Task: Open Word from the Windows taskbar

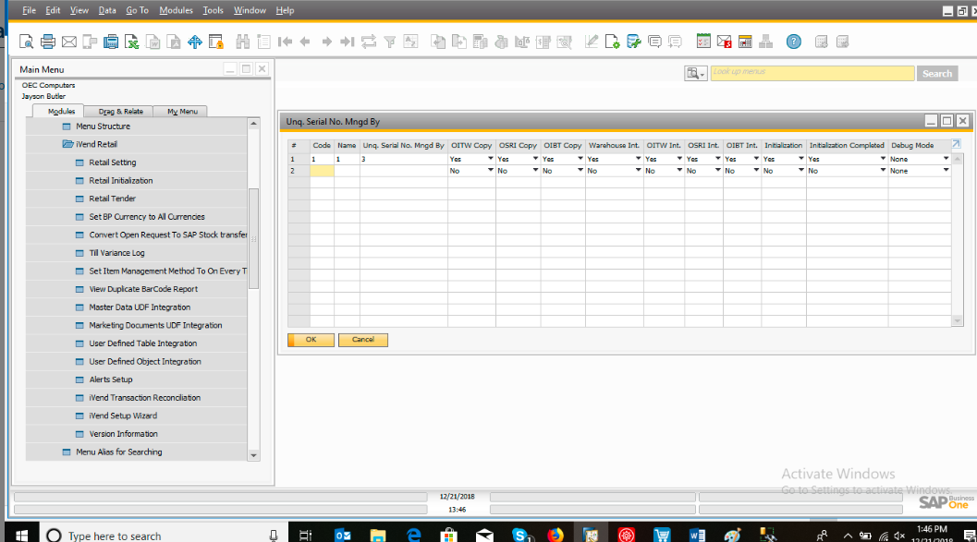Action: [x=697, y=535]
